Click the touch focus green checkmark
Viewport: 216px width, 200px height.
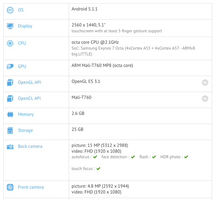click(99, 168)
